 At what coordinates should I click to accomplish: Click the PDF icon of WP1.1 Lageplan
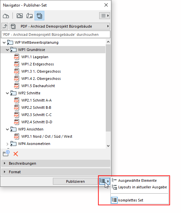(16, 57)
